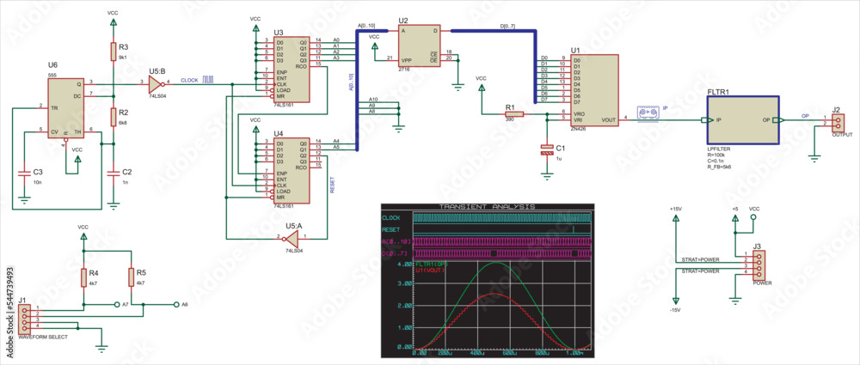
Task: Click the +15V power arrow terminal
Action: (x=676, y=219)
